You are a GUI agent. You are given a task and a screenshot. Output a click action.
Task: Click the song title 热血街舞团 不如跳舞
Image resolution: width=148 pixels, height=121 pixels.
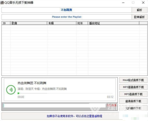tap(32, 83)
